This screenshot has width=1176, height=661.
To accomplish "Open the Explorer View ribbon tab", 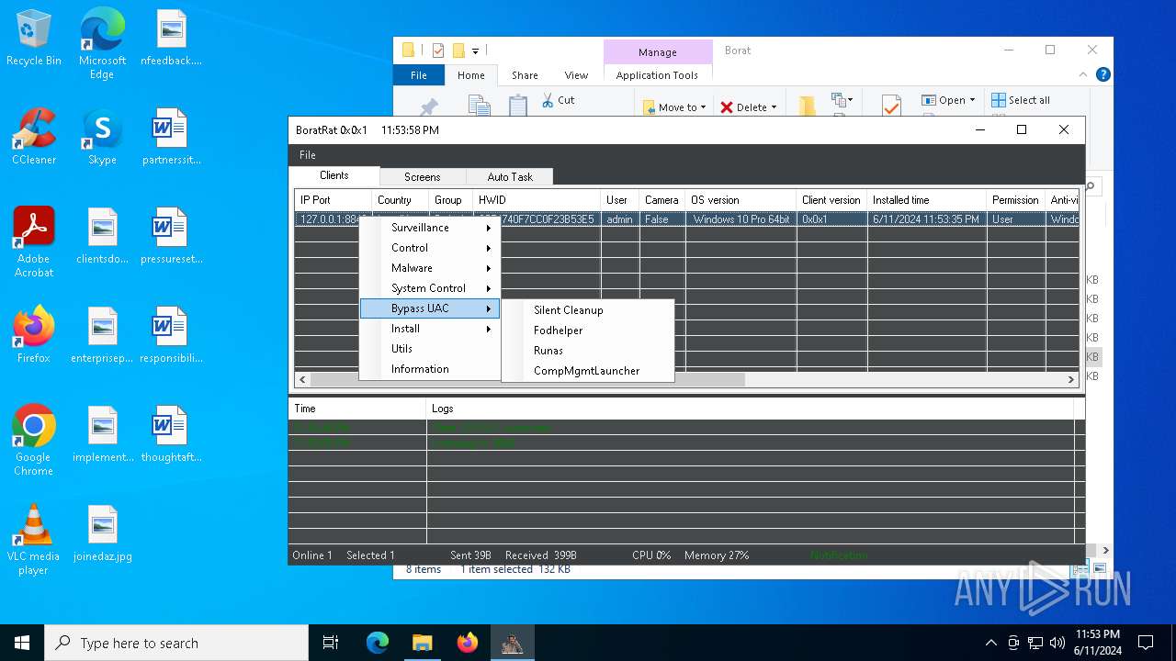I will [576, 75].
